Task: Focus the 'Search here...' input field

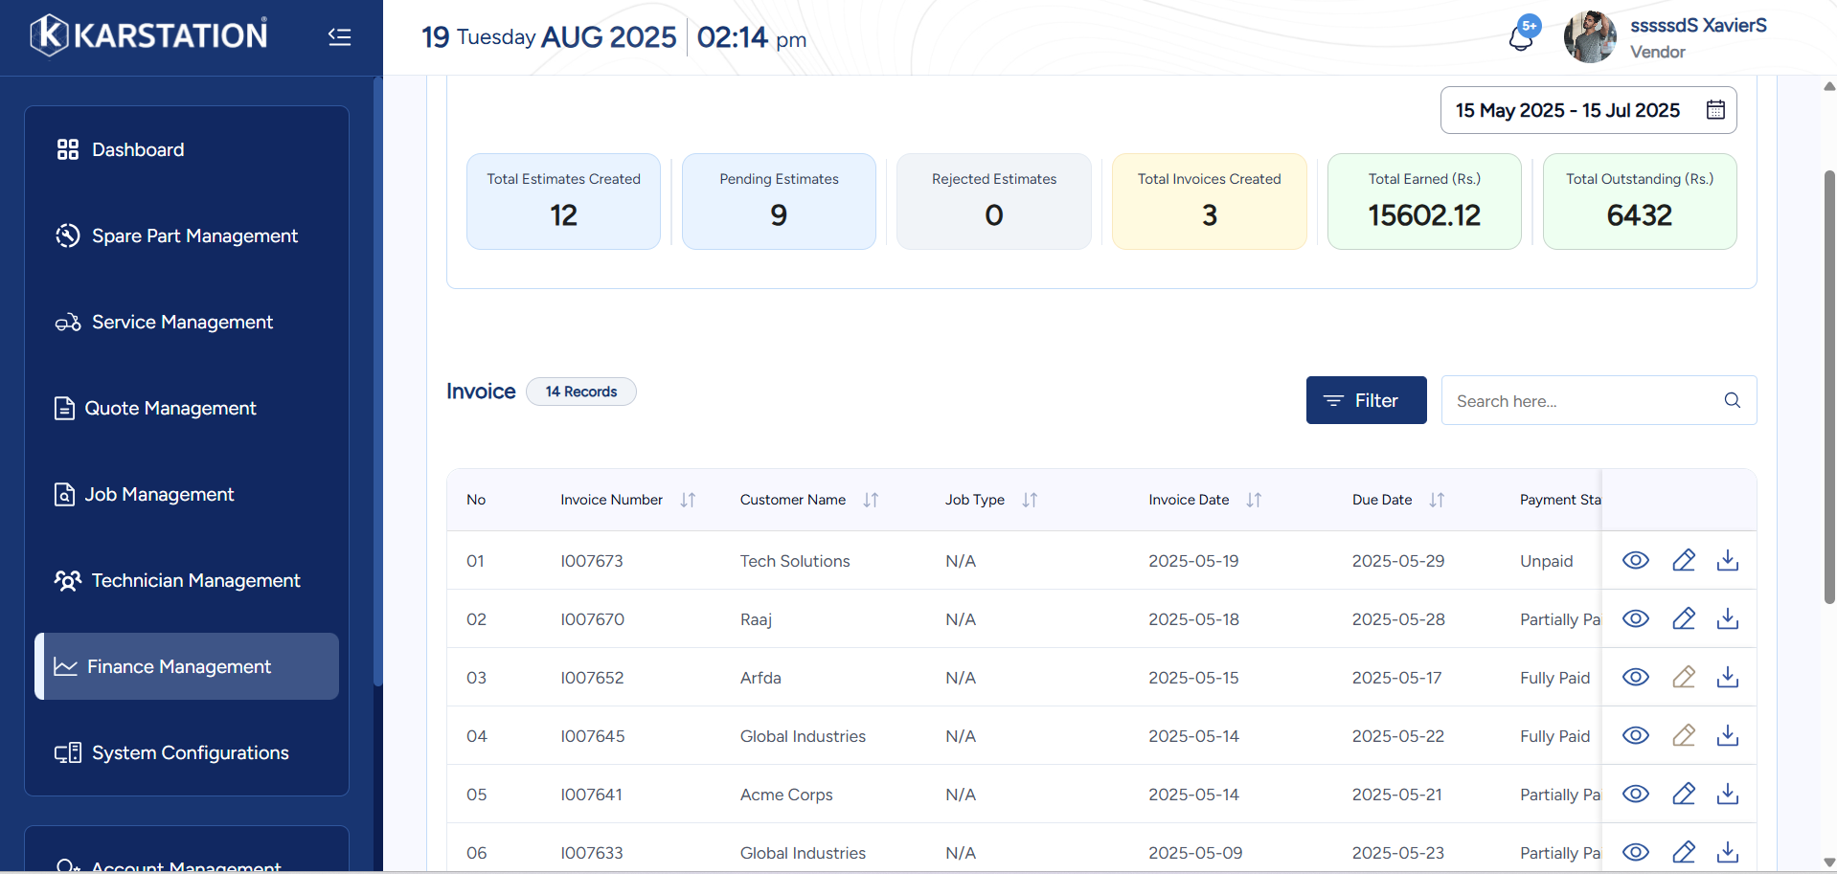Action: coord(1582,401)
